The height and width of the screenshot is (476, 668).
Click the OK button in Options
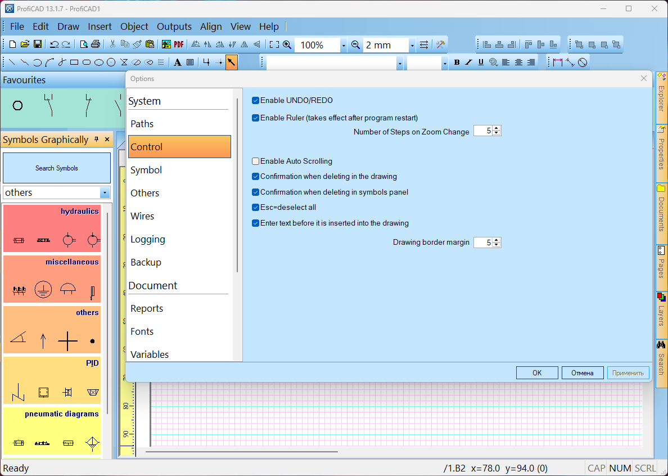[x=537, y=372]
